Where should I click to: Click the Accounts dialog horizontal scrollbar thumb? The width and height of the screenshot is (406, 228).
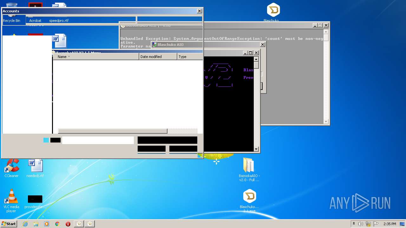113,131
